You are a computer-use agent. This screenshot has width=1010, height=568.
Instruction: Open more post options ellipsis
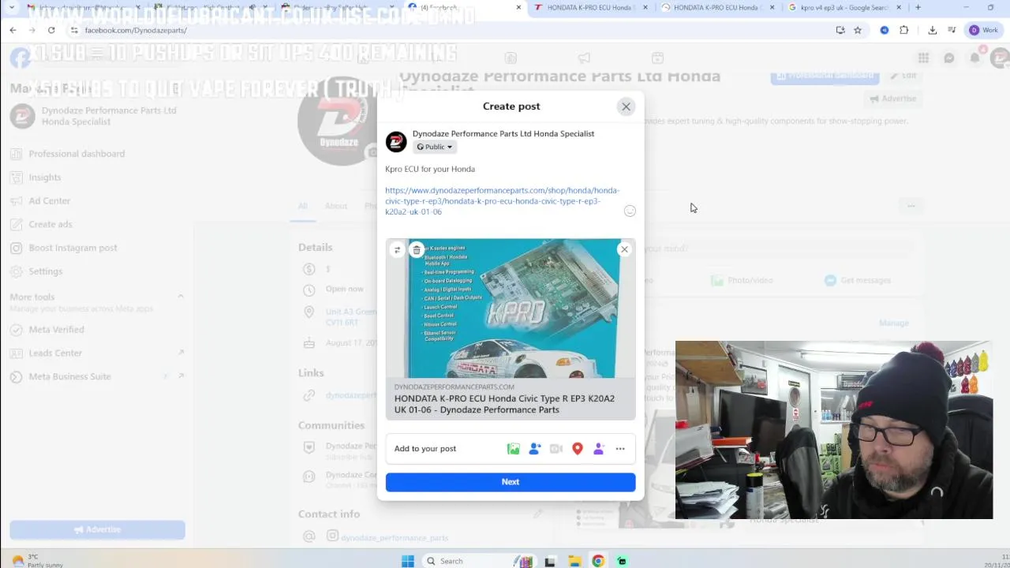tap(620, 449)
